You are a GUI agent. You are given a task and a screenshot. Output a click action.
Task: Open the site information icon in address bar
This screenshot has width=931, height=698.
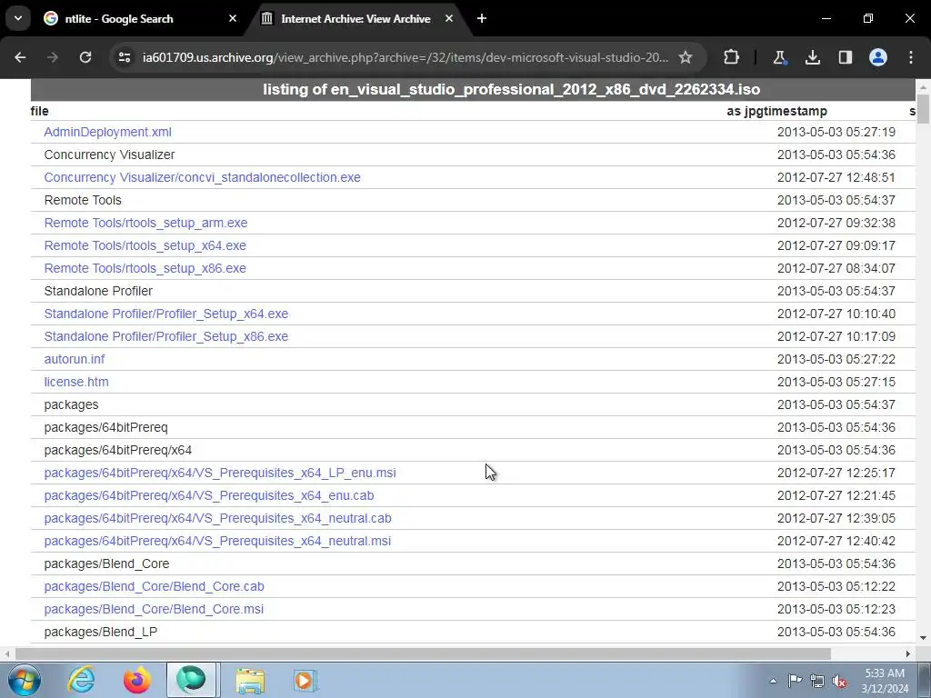pos(125,57)
